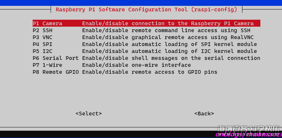Click 'automatic loading of SPI kernel module' text
Image resolution: width=282 pixels, height=138 pixels.
194,44
